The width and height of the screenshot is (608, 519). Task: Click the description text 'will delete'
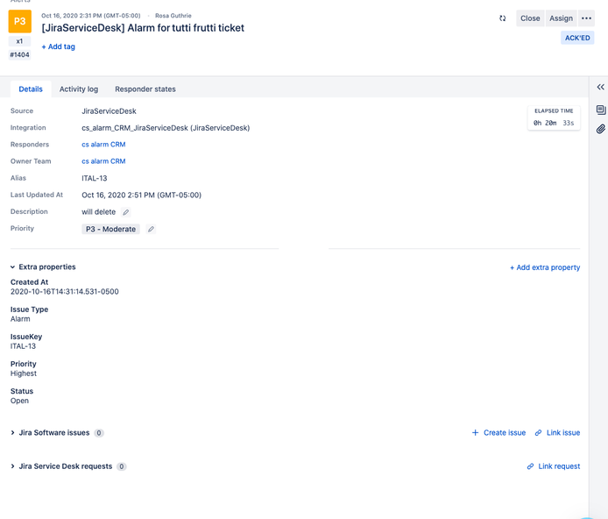(x=98, y=212)
